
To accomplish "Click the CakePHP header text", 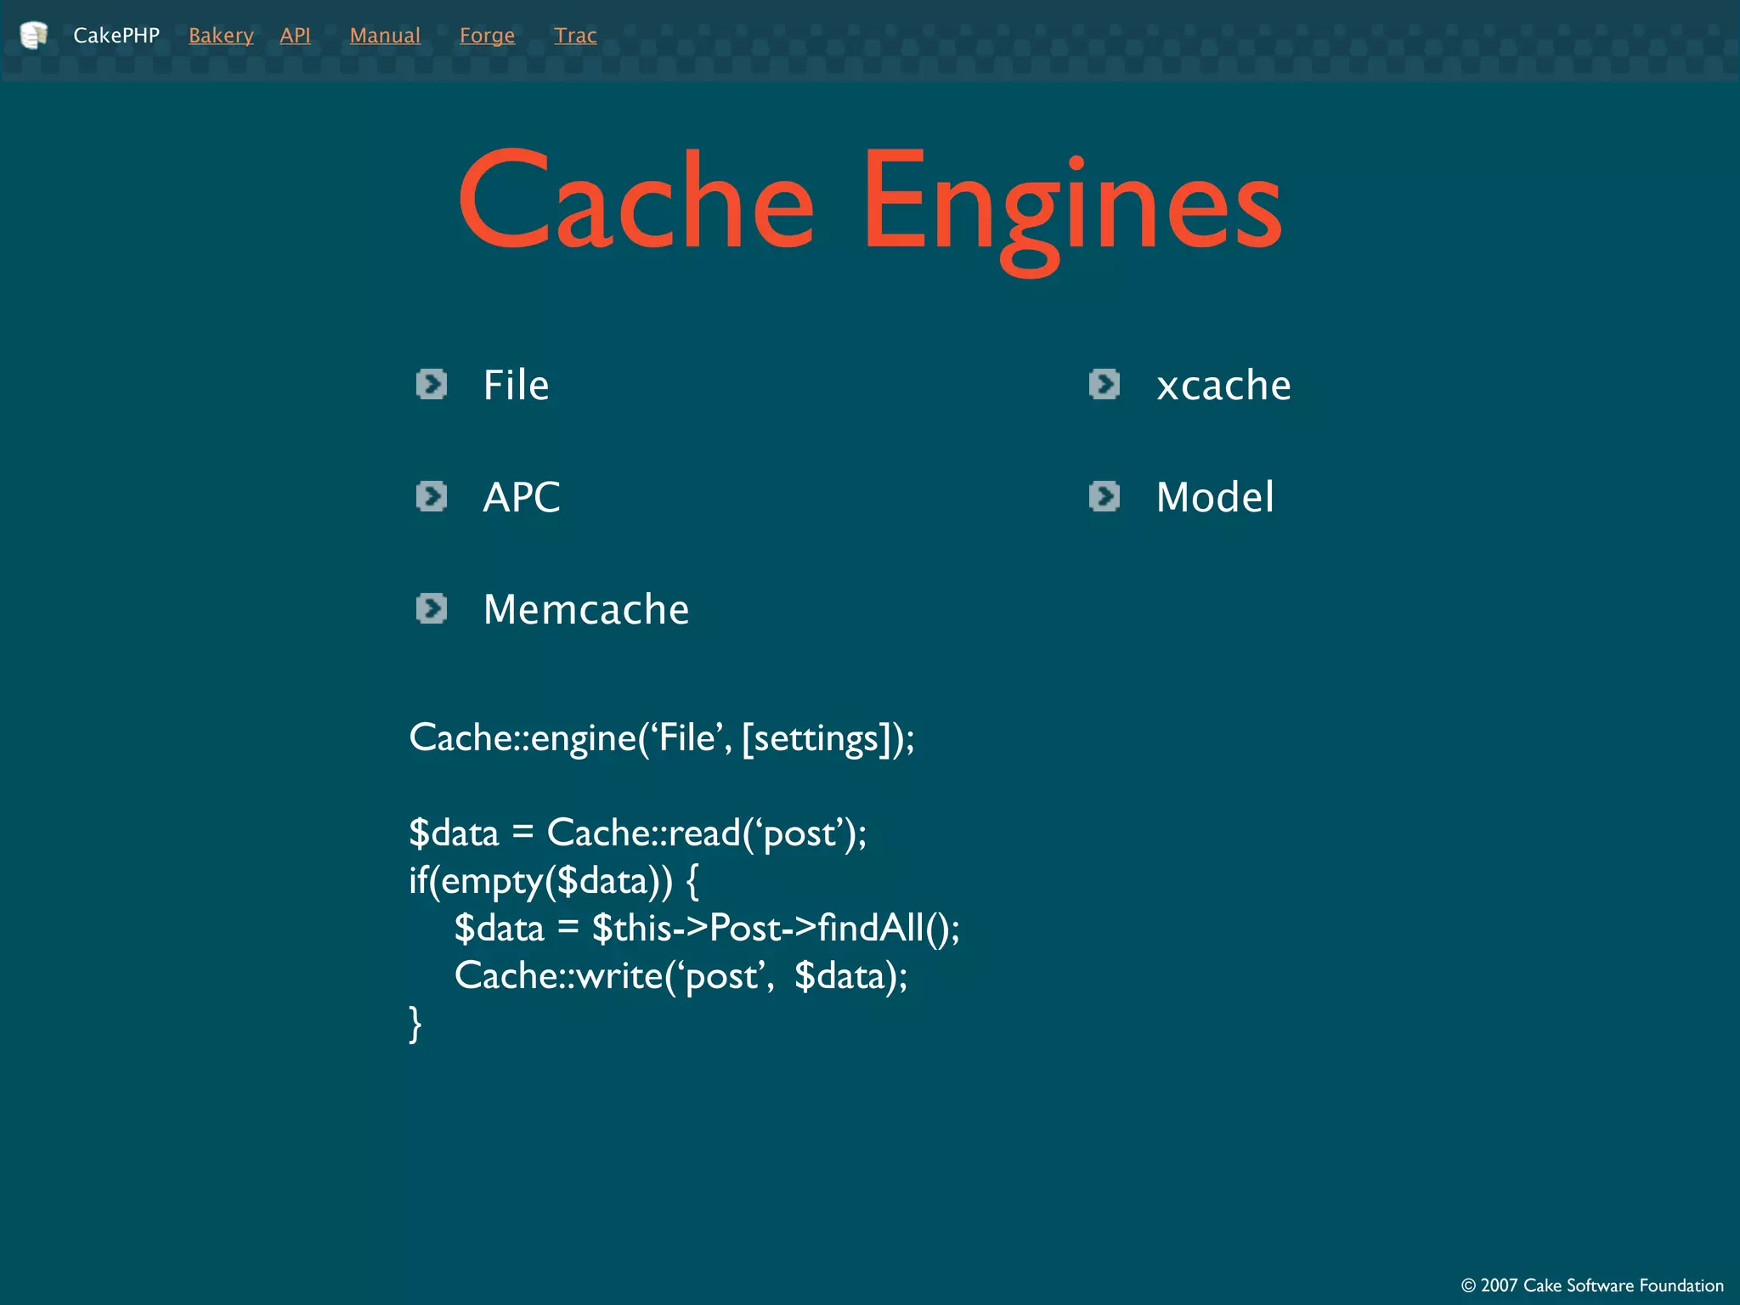I will click(116, 35).
